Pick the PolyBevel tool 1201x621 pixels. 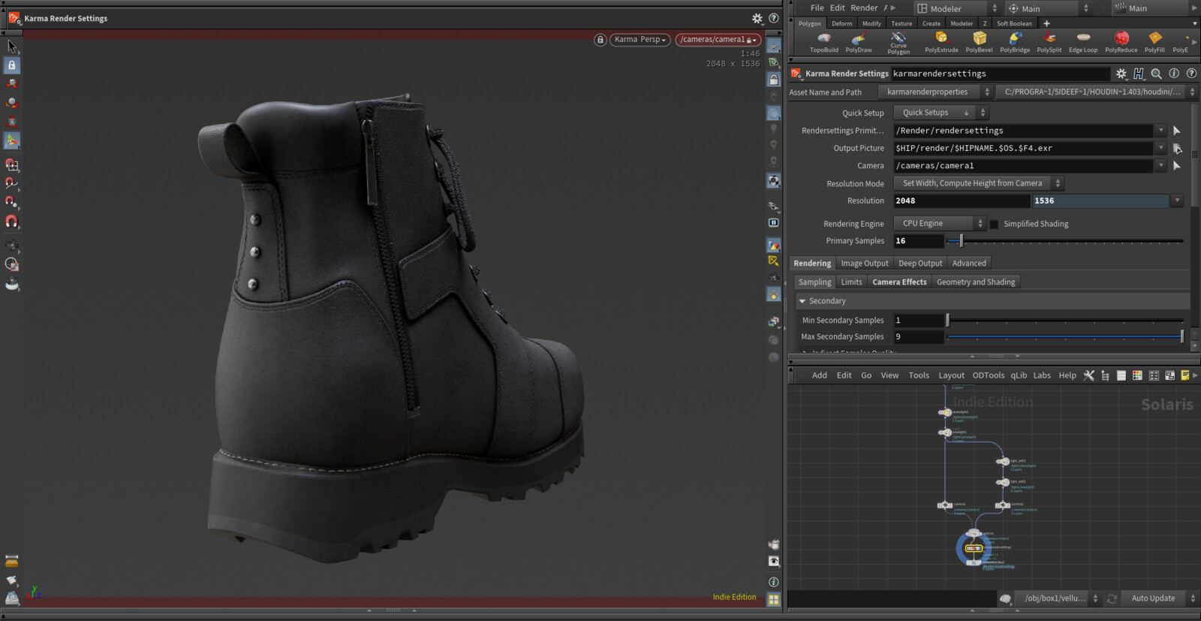979,42
